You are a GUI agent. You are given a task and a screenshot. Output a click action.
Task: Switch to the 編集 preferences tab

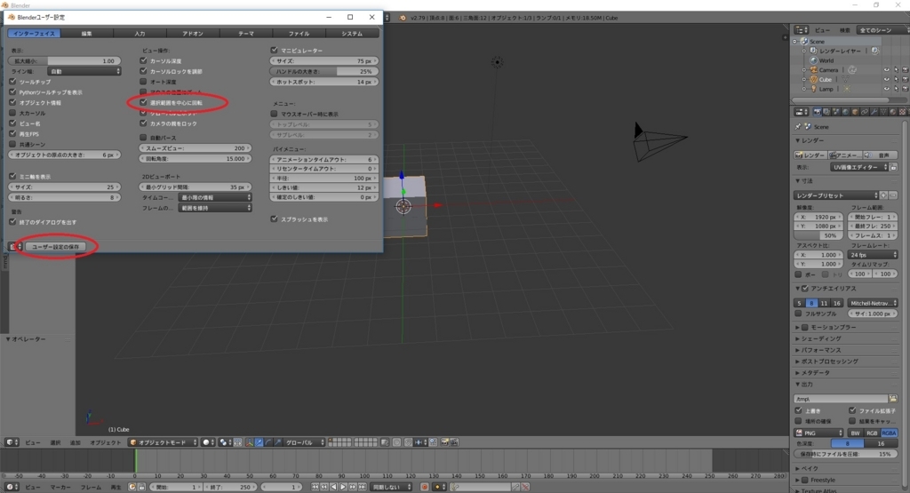[86, 34]
